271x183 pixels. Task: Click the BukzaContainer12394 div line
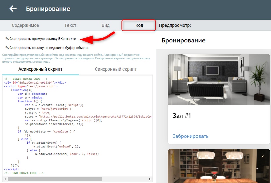tap(35, 82)
